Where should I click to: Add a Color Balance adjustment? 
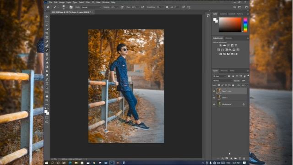pyautogui.click(x=222, y=50)
